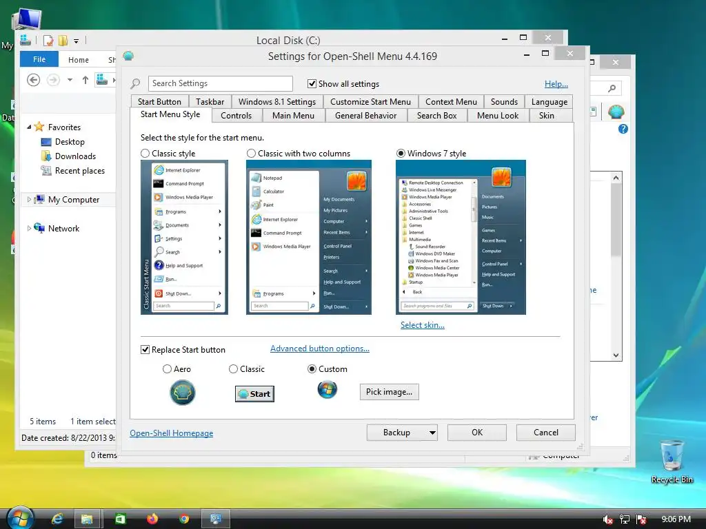
Task: Expand the Network tree node
Action: coord(29,228)
